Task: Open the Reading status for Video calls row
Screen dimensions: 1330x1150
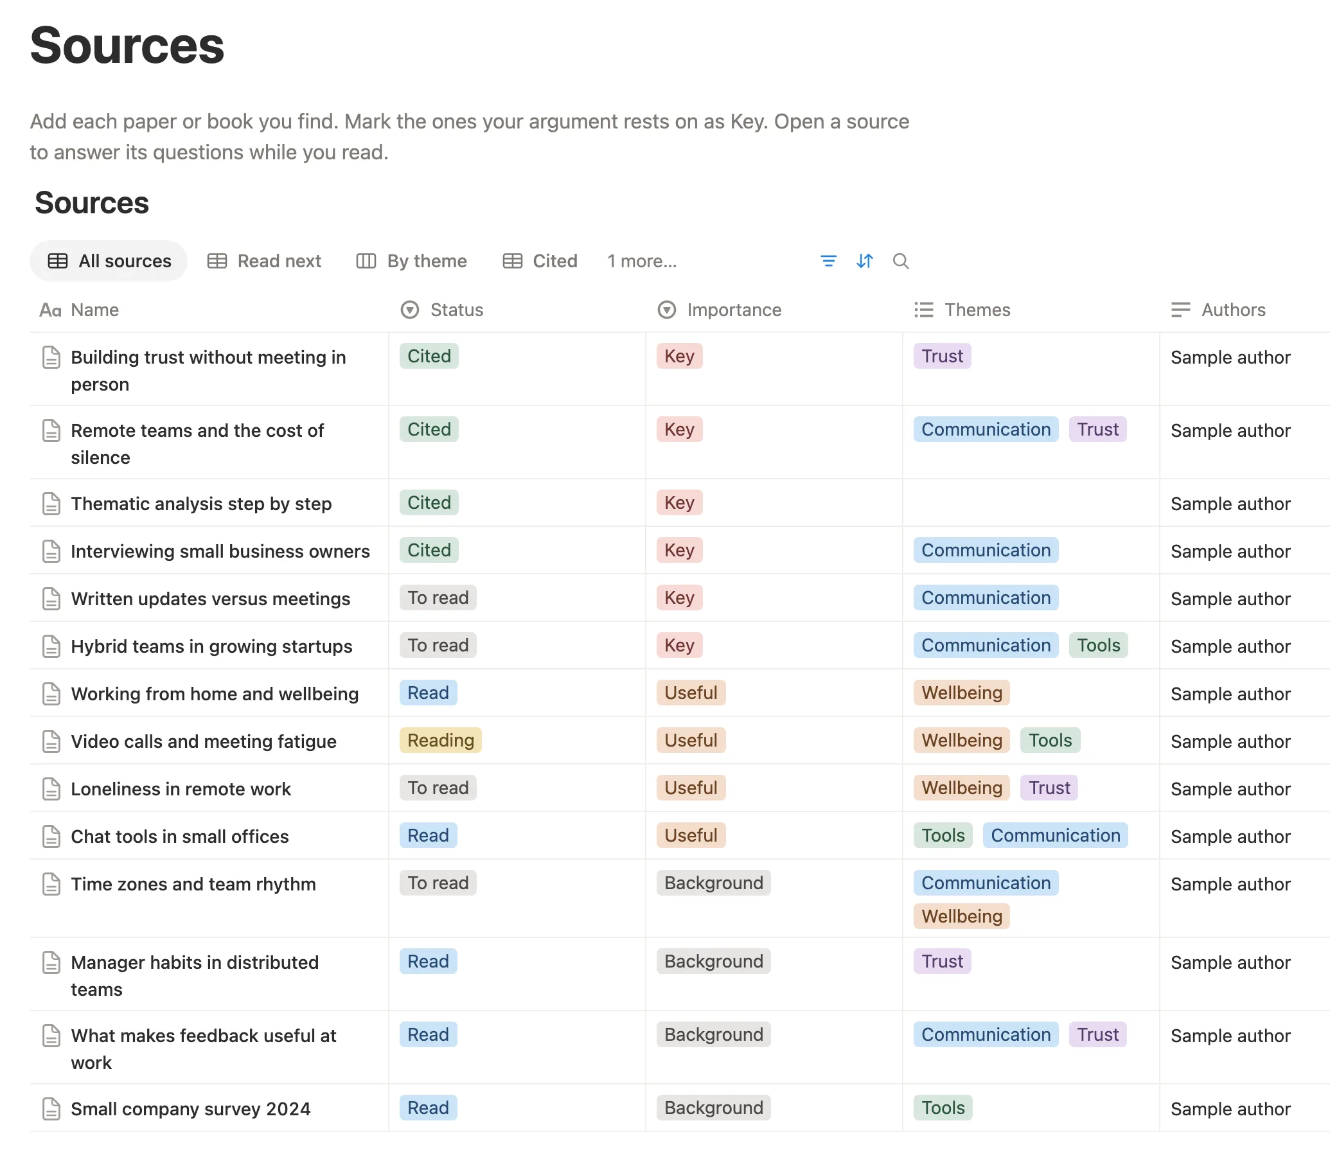Action: pos(441,740)
